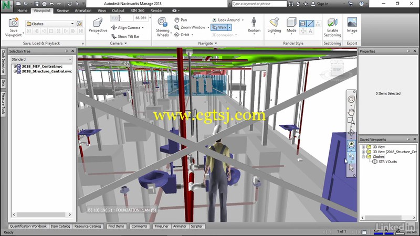This screenshot has width=420, height=236.
Task: Click the Lighting lamp icon
Action: coord(274,23)
